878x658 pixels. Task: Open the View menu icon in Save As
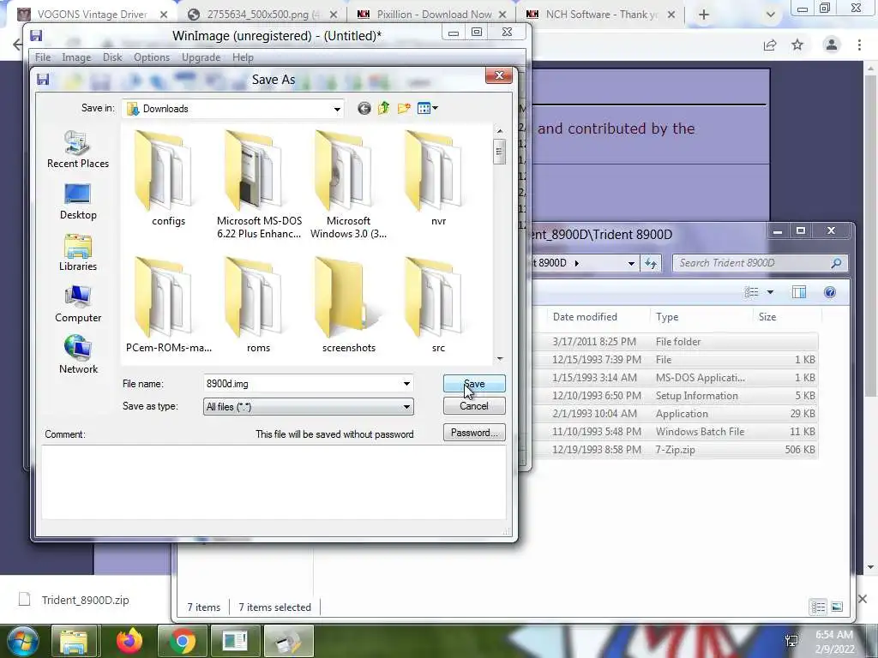pos(427,109)
